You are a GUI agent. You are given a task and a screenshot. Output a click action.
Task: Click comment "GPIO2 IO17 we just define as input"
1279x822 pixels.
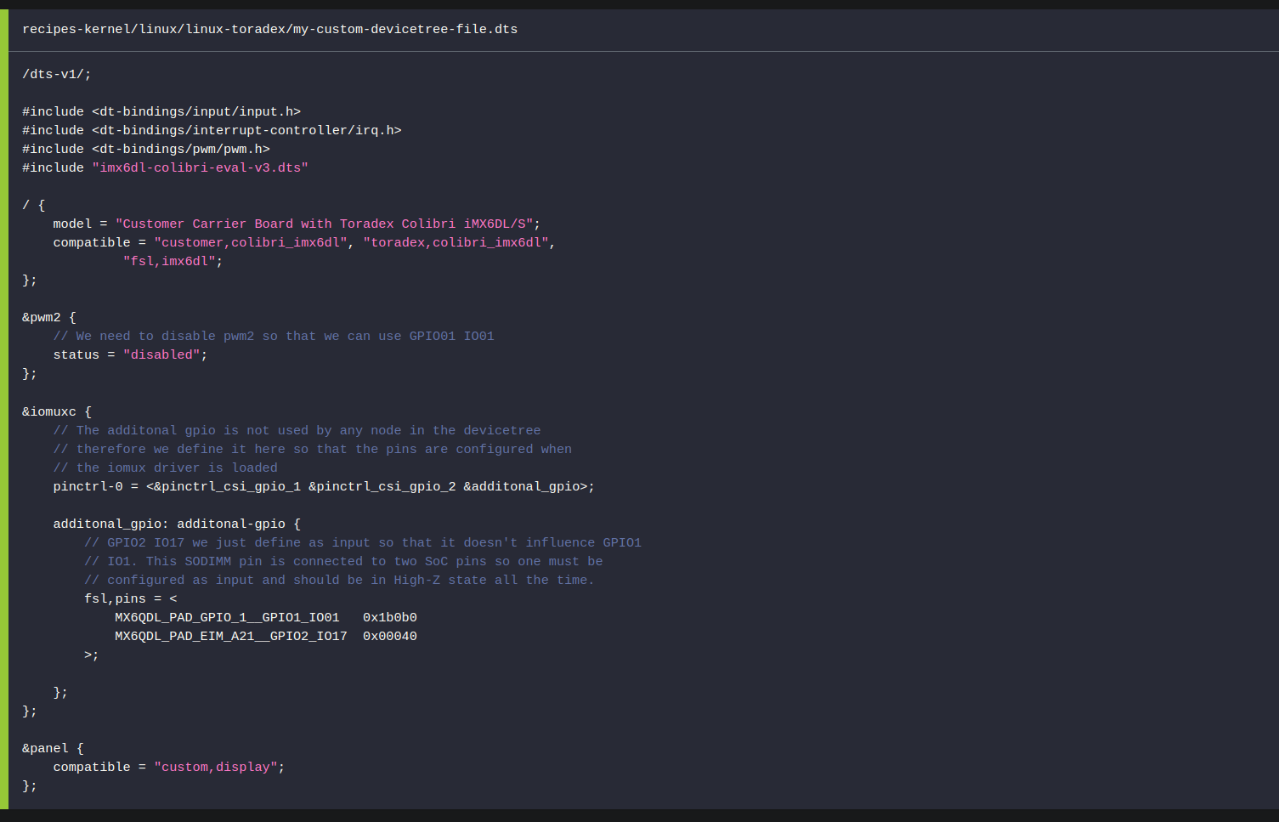(363, 543)
